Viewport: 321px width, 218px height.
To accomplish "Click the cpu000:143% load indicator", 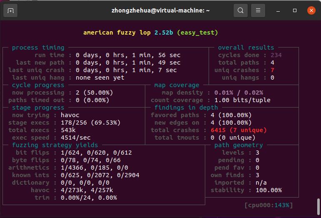I will [269, 205].
